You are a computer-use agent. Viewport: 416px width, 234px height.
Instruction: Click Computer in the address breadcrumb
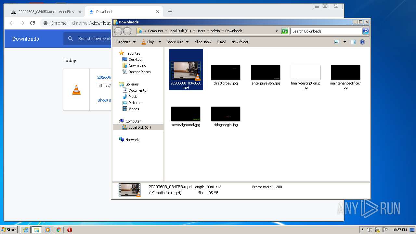click(x=156, y=31)
